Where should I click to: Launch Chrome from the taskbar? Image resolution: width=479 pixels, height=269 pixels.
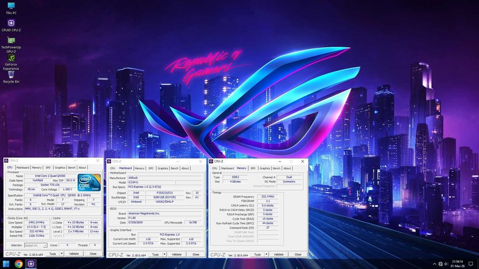[18, 264]
